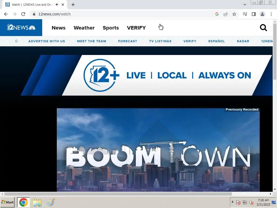Open the FORECAST link
277x208 pixels.
pos(128,41)
